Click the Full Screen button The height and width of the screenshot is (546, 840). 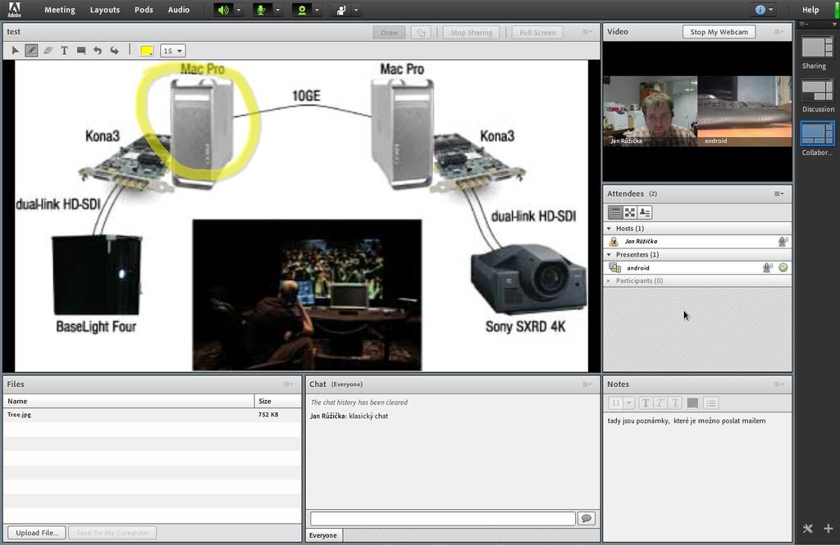[x=537, y=32]
